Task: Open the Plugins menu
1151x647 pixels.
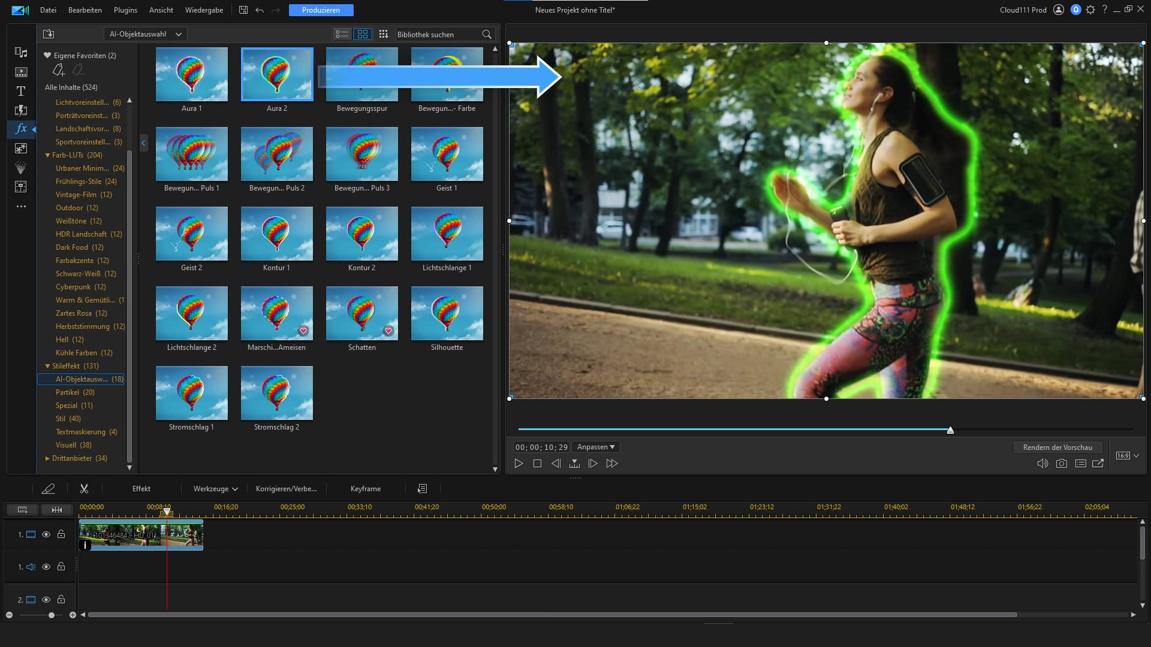Action: [125, 10]
